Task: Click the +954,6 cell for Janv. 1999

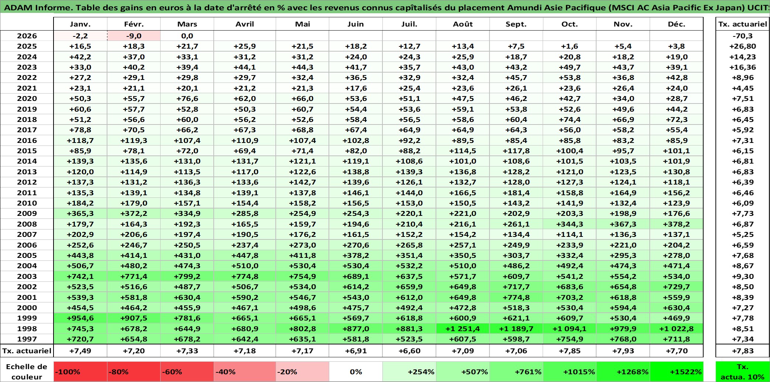Action: 80,318
